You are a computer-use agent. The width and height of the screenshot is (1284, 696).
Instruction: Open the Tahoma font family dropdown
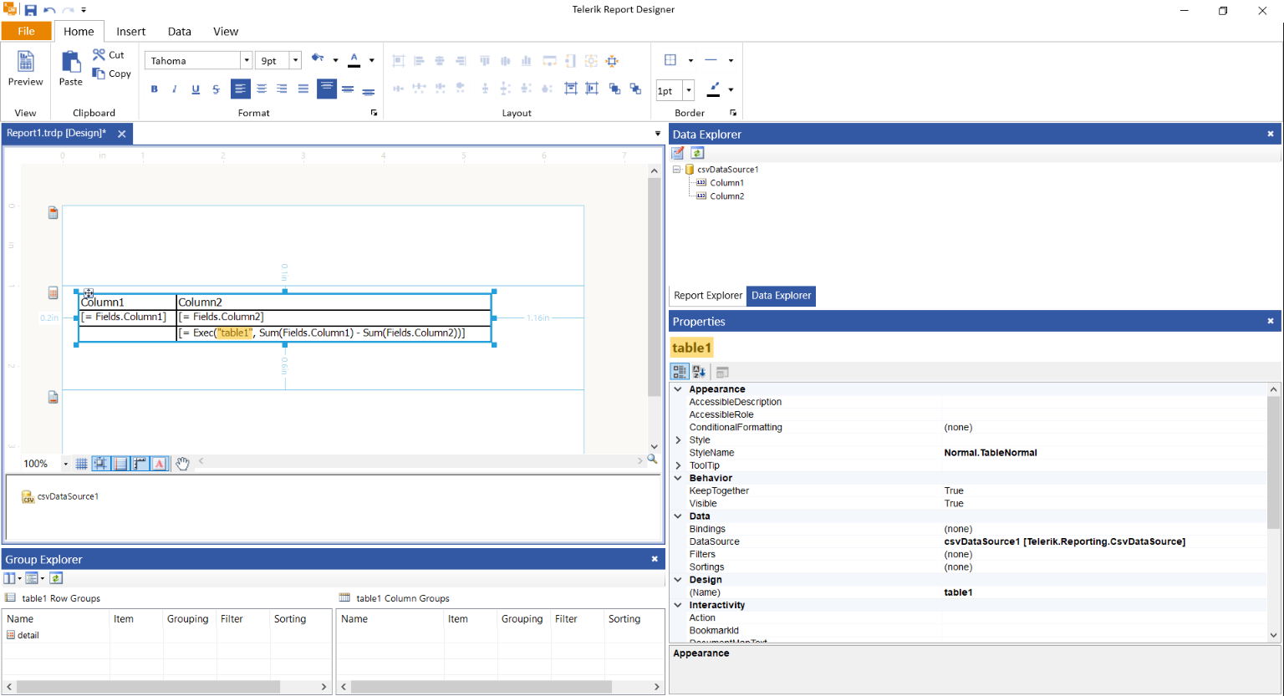pos(246,60)
